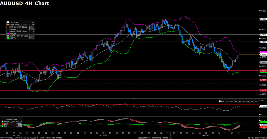
Task: Click the green Diff swatch
Action: click(3, 126)
